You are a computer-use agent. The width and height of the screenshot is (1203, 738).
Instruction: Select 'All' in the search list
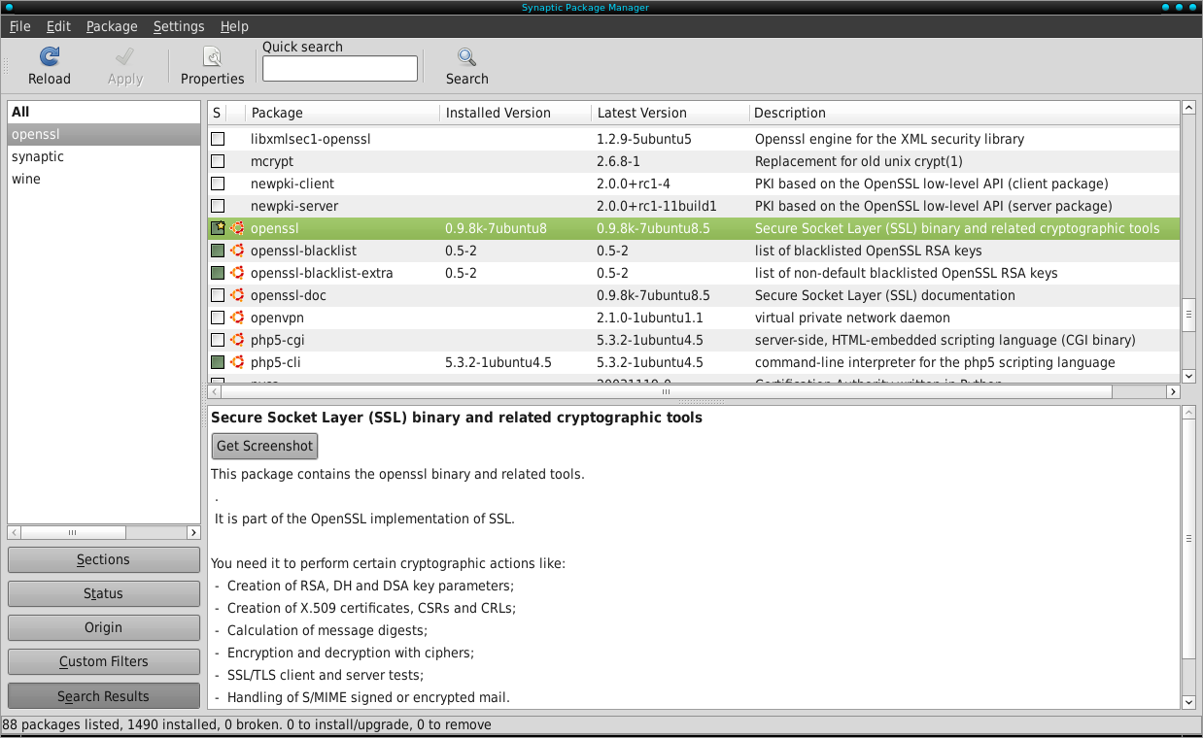103,112
